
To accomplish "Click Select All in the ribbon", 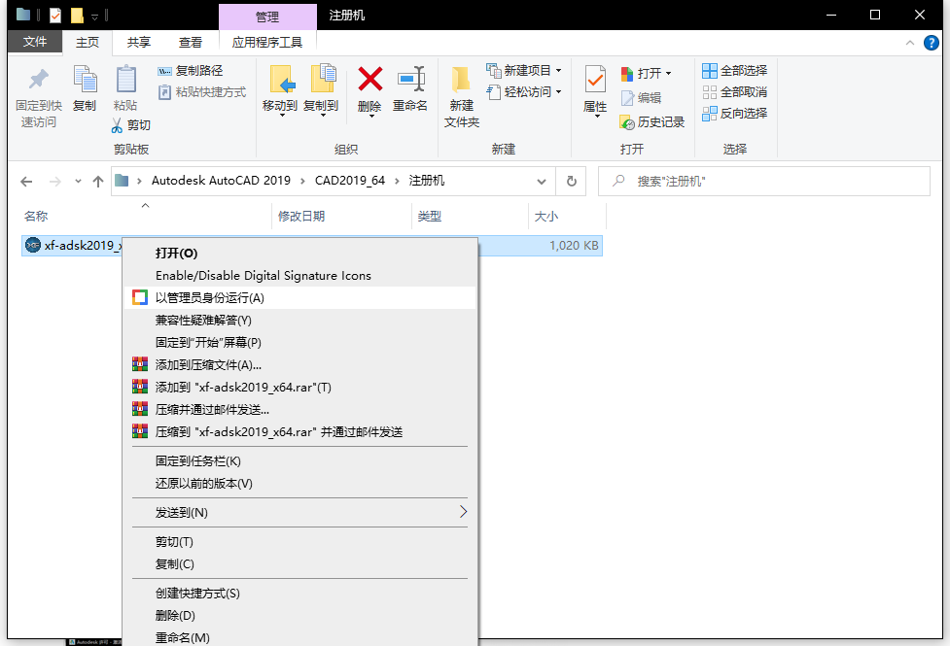I will (x=735, y=70).
